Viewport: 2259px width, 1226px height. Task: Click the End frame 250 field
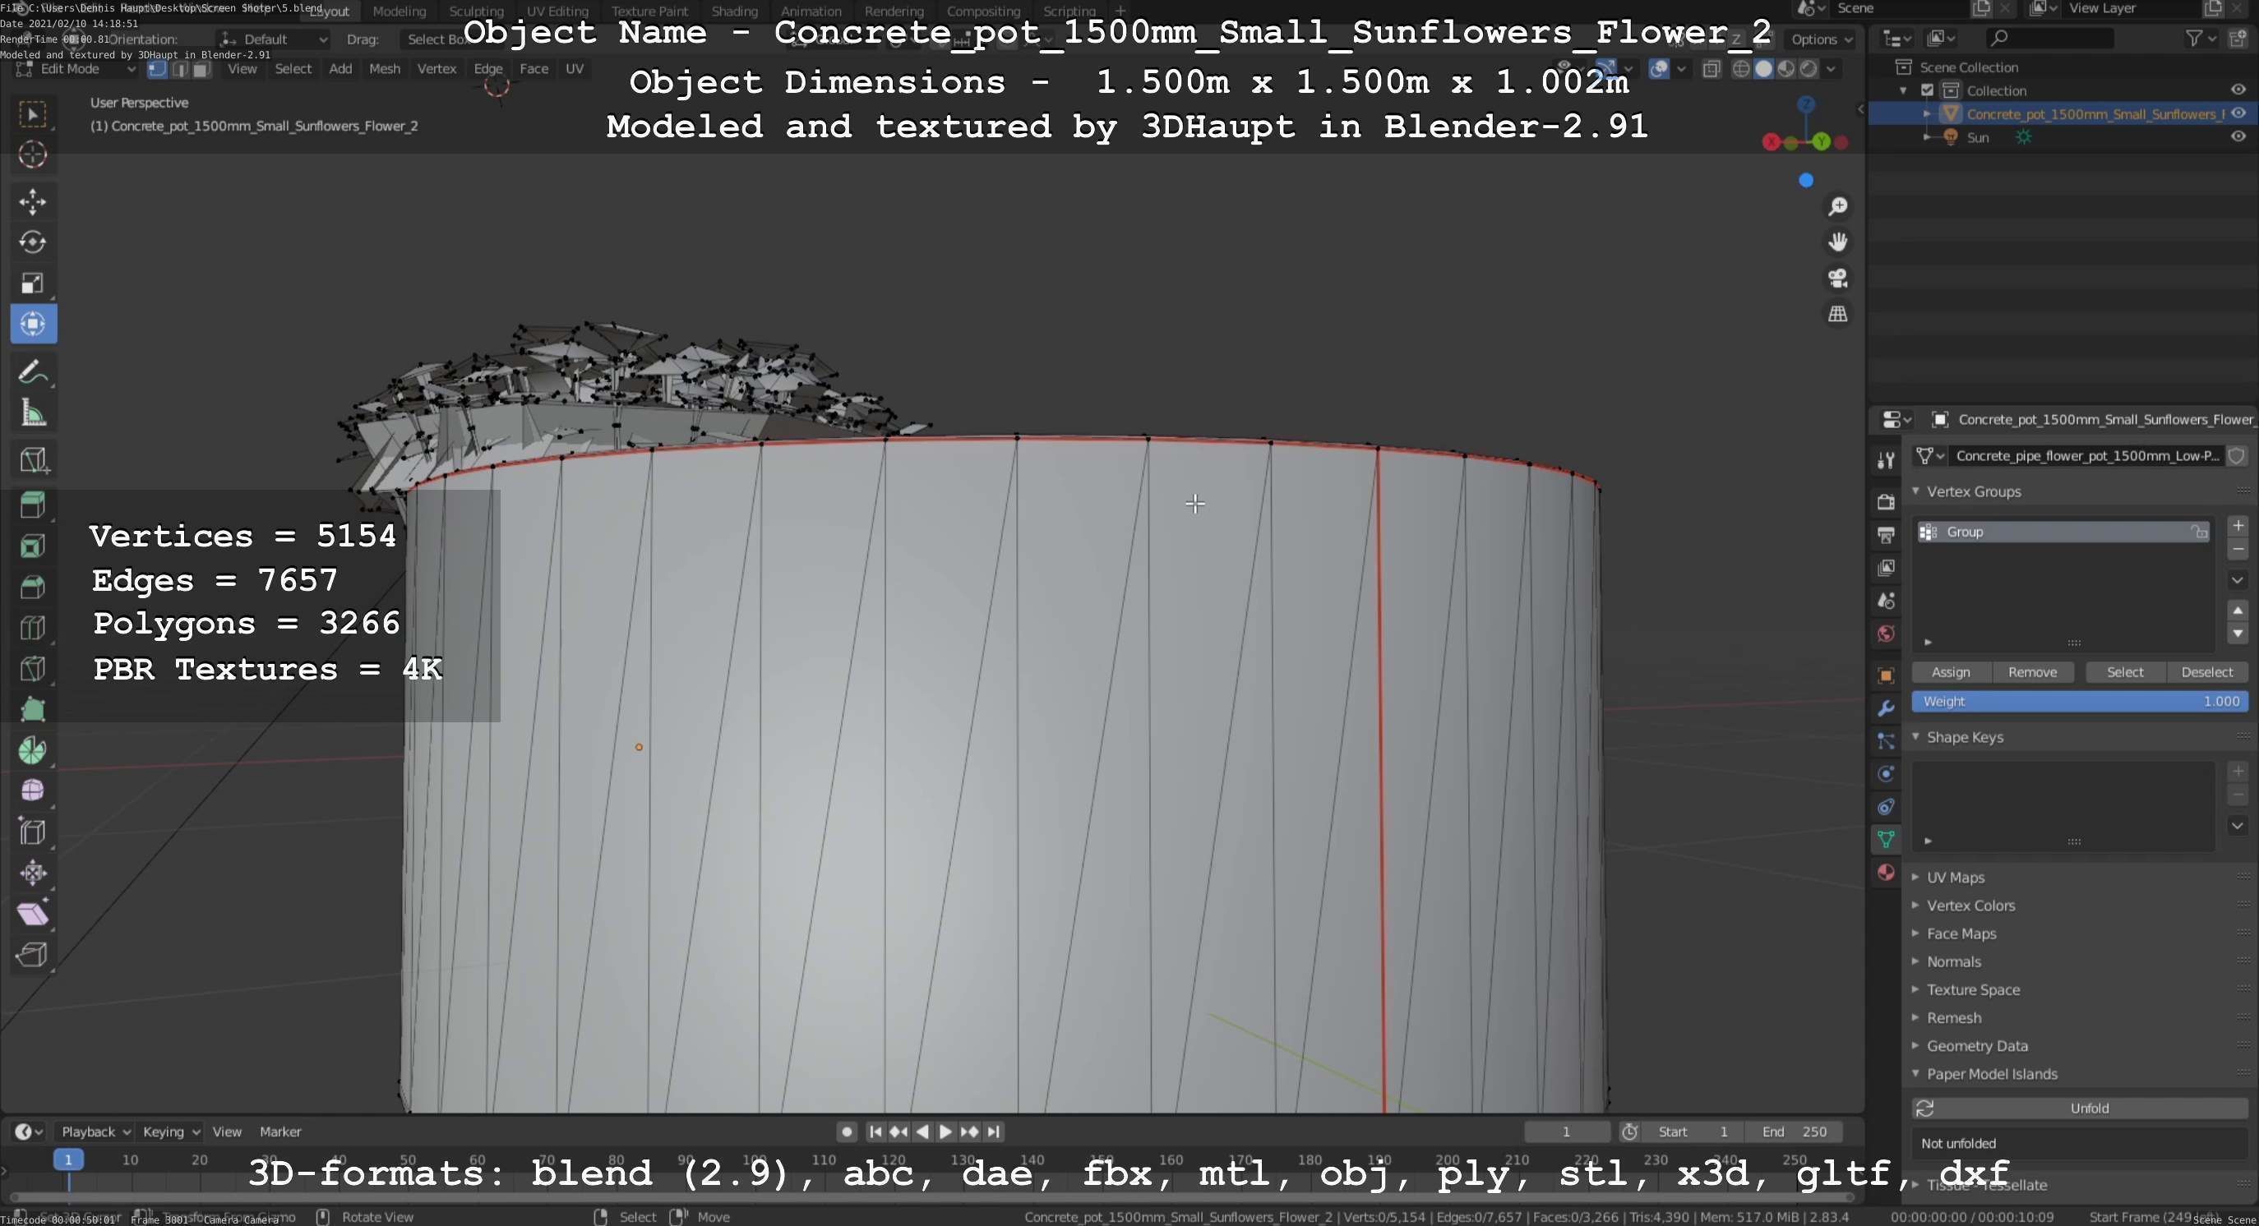[x=1794, y=1132]
